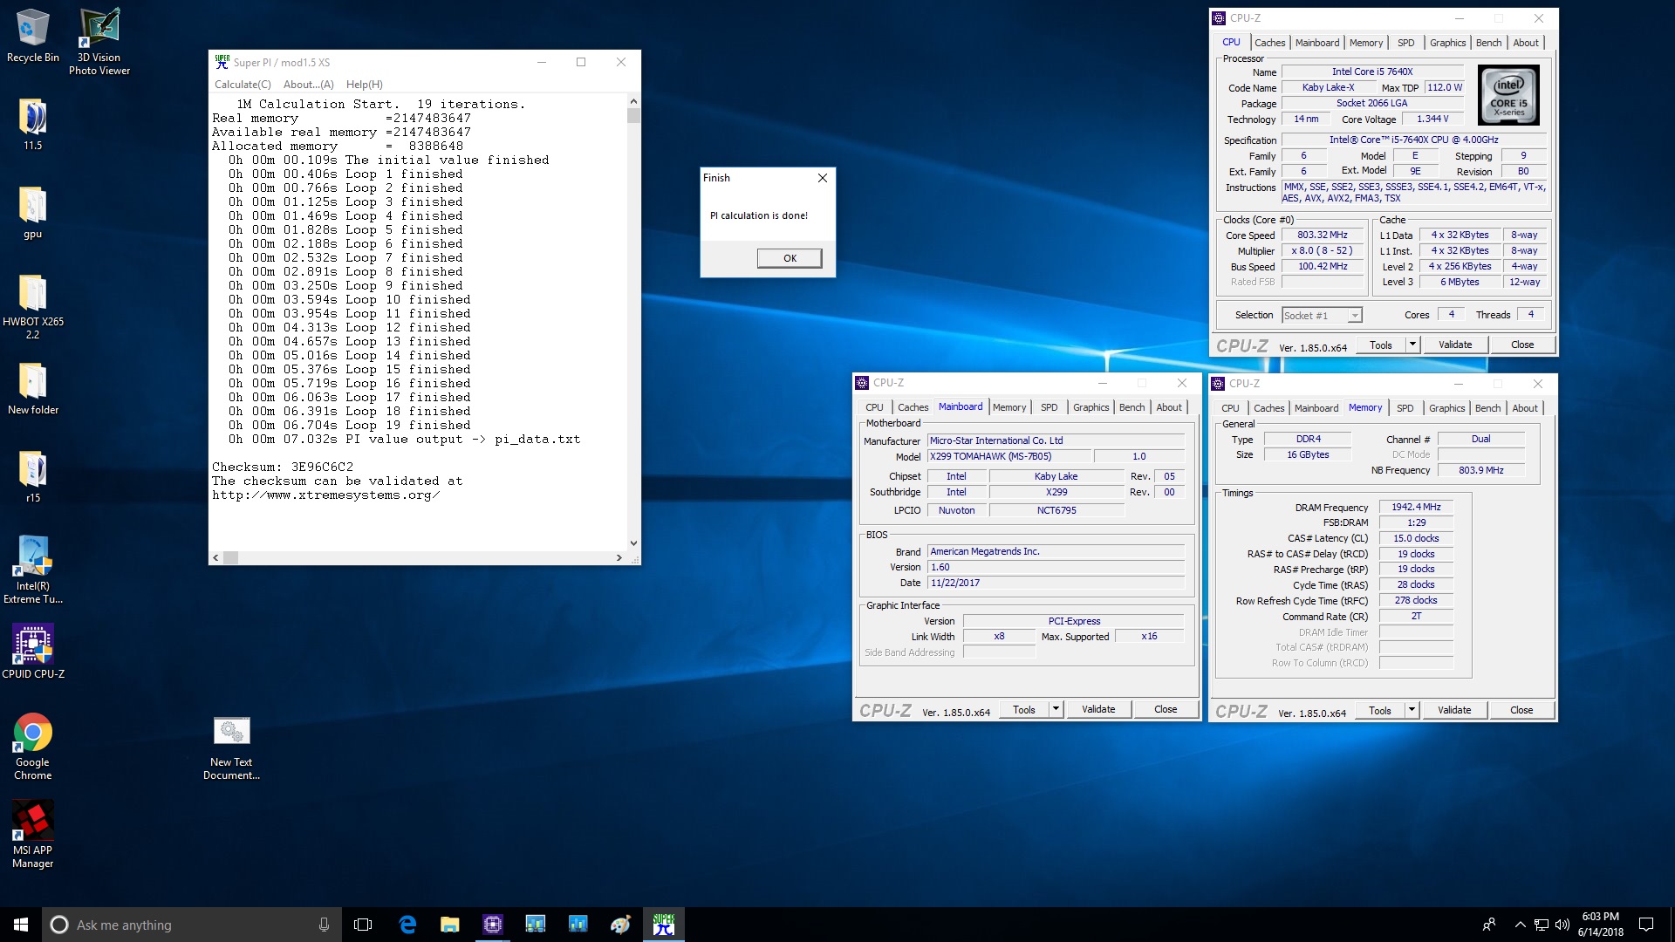Click Super PI vertical scrollbar down arrow
Viewport: 1675px width, 942px height.
pos(633,543)
